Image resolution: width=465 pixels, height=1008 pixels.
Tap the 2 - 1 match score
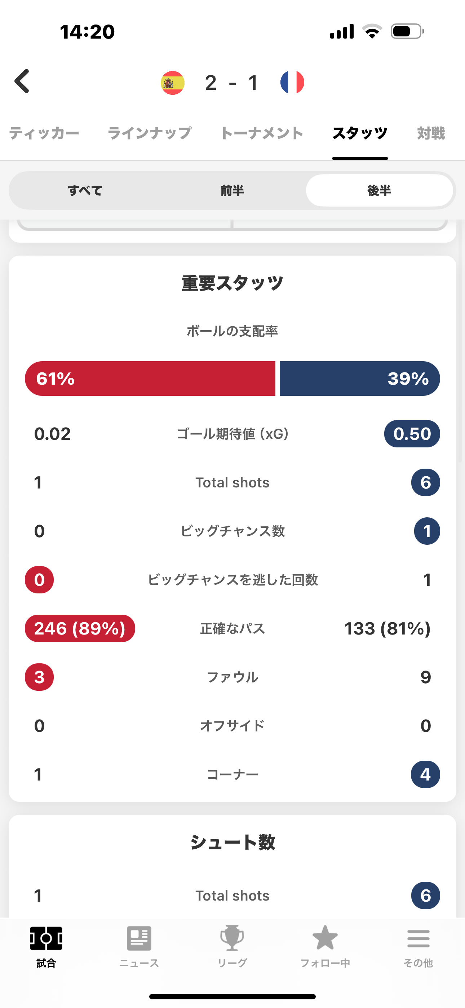pyautogui.click(x=232, y=83)
